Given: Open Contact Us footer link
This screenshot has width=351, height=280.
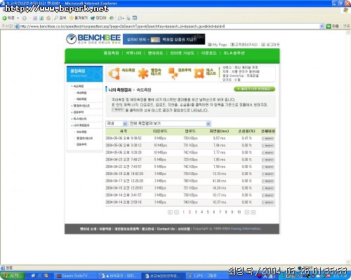Looking at the screenshot, I should [166, 229].
